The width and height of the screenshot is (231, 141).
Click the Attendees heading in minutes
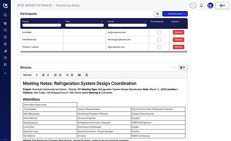click(x=31, y=99)
